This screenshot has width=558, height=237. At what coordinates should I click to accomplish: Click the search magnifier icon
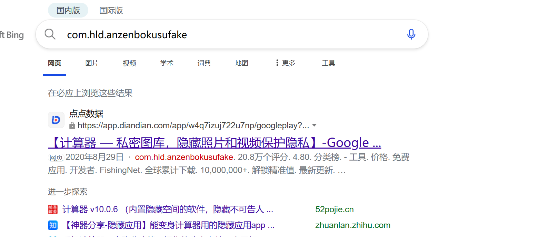click(50, 34)
